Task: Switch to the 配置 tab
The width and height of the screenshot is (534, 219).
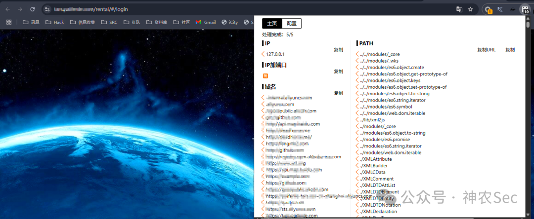Action: 292,23
